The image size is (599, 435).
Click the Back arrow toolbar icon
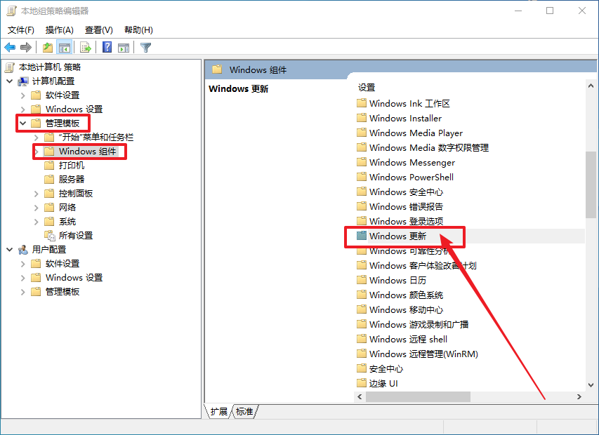(10, 48)
